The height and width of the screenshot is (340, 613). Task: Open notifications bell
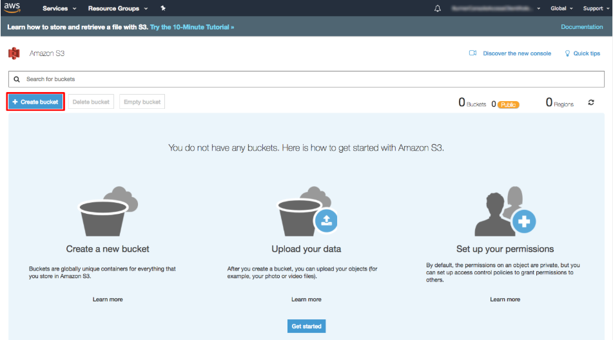pos(438,8)
